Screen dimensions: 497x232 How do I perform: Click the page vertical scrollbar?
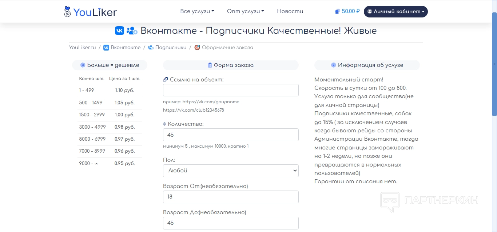pyautogui.click(x=494, y=64)
